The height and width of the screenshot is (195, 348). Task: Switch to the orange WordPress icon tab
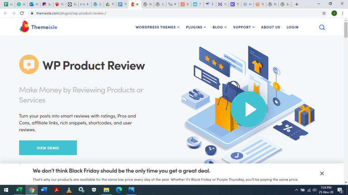[260, 4]
